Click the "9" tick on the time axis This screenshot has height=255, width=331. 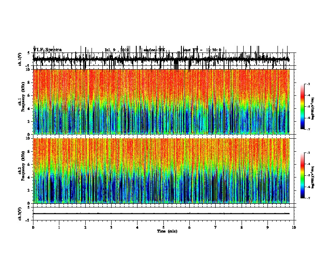coord(267,227)
